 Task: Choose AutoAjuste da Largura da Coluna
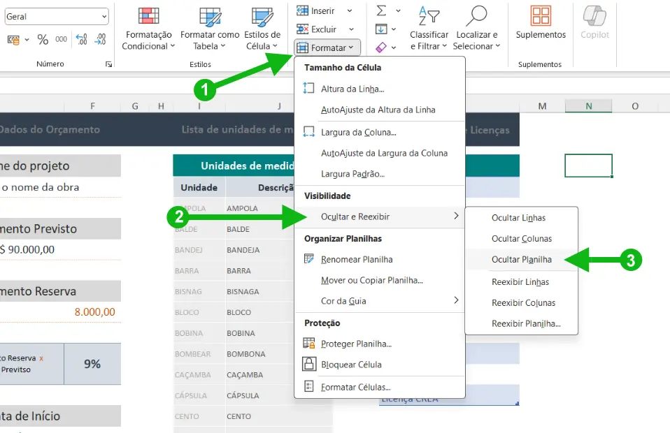coord(380,153)
